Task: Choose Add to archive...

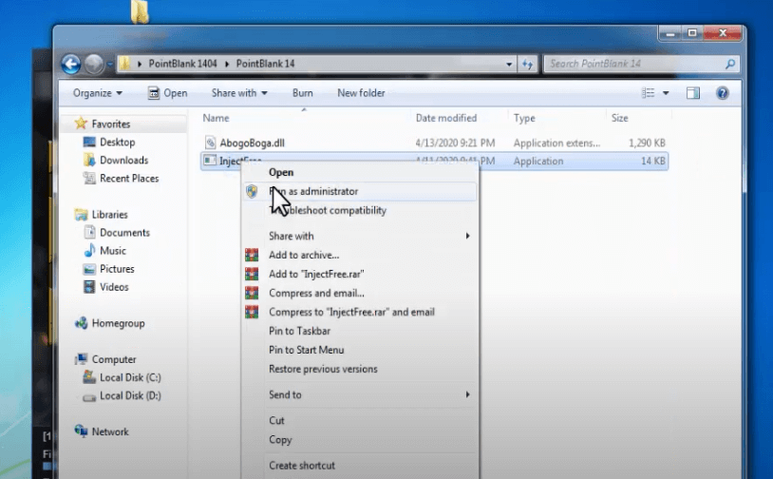Action: 360,255
